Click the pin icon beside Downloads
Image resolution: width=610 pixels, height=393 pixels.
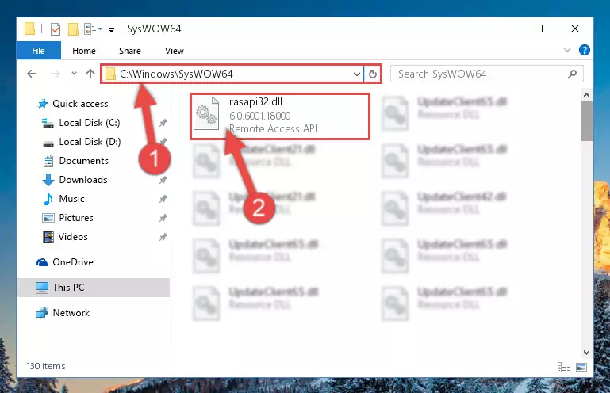click(163, 180)
